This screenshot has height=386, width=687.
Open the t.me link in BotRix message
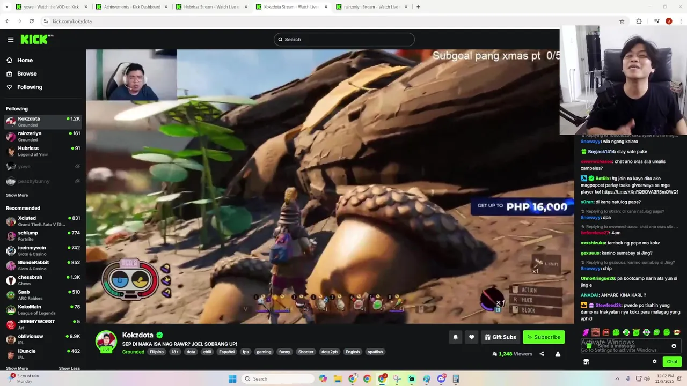[x=640, y=192]
